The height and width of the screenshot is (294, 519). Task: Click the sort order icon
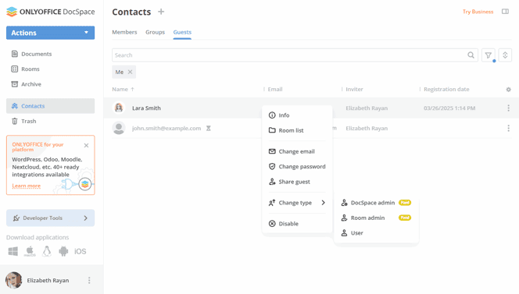click(505, 55)
